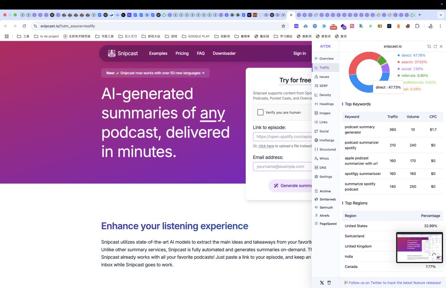Image resolution: width=446 pixels, height=288 pixels.
Task: Open the Overview section in AITDK sidebar
Action: [324, 59]
